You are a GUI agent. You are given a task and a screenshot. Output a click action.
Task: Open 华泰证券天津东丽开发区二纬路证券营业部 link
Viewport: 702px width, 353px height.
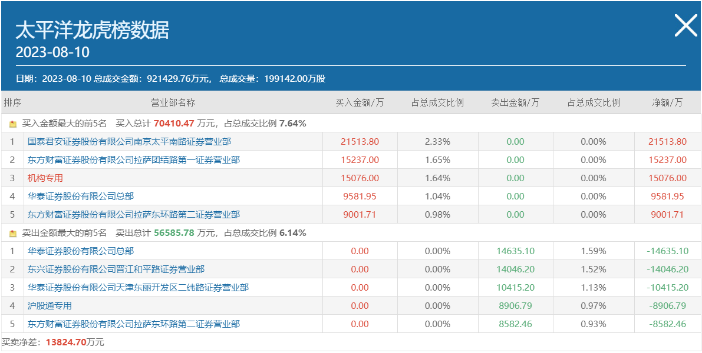(138, 288)
